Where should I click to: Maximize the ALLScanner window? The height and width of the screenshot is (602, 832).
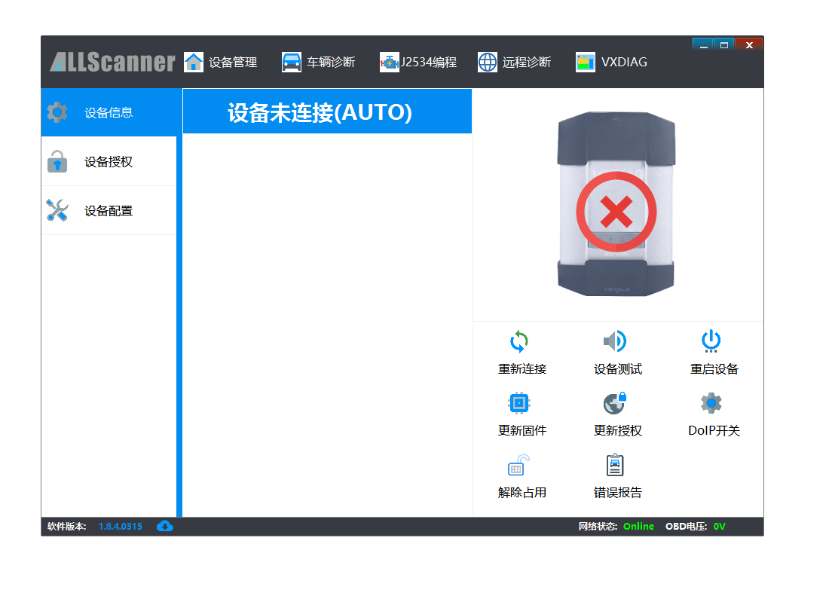tap(723, 45)
